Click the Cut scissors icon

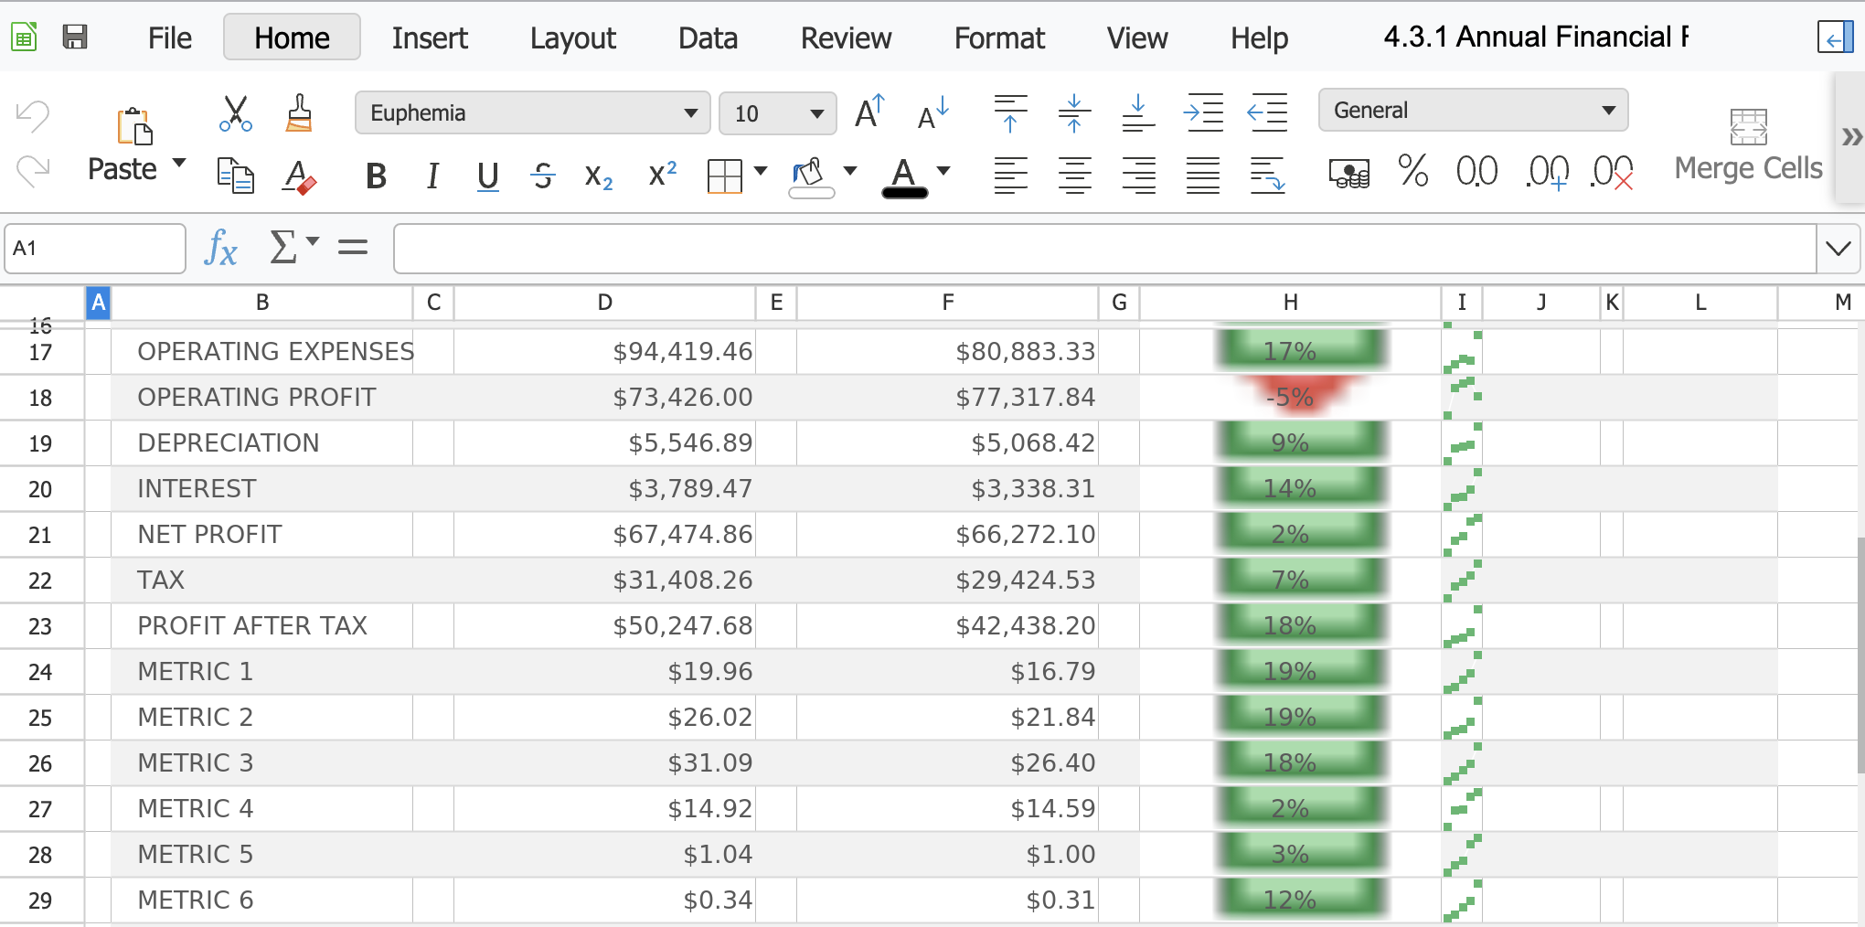[x=235, y=113]
